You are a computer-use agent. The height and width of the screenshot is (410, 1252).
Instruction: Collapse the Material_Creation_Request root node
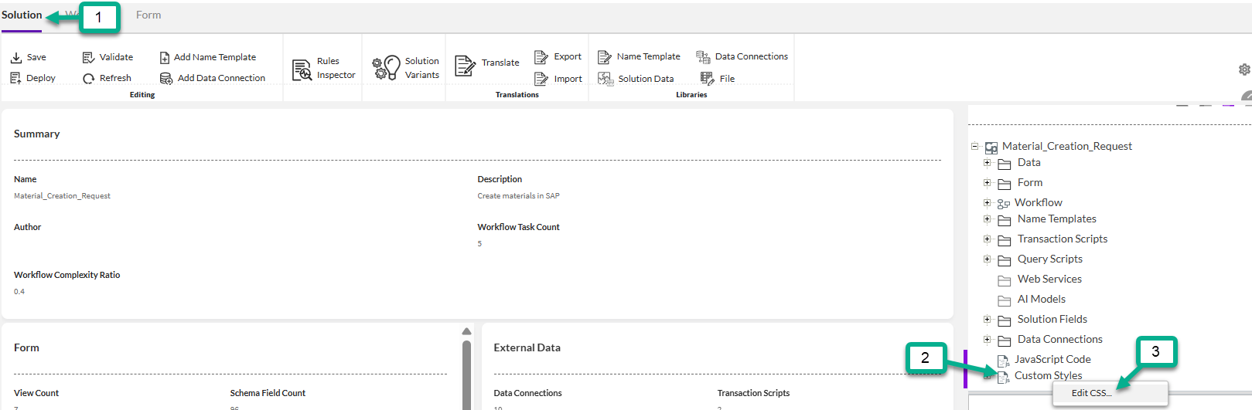pos(975,146)
